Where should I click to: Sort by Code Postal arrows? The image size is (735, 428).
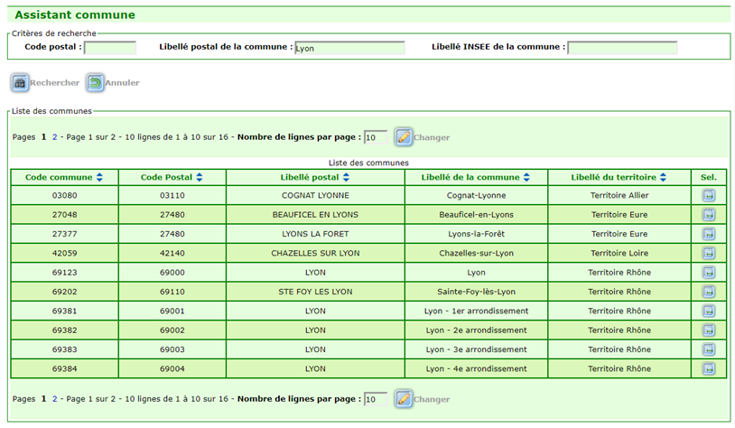click(x=200, y=177)
